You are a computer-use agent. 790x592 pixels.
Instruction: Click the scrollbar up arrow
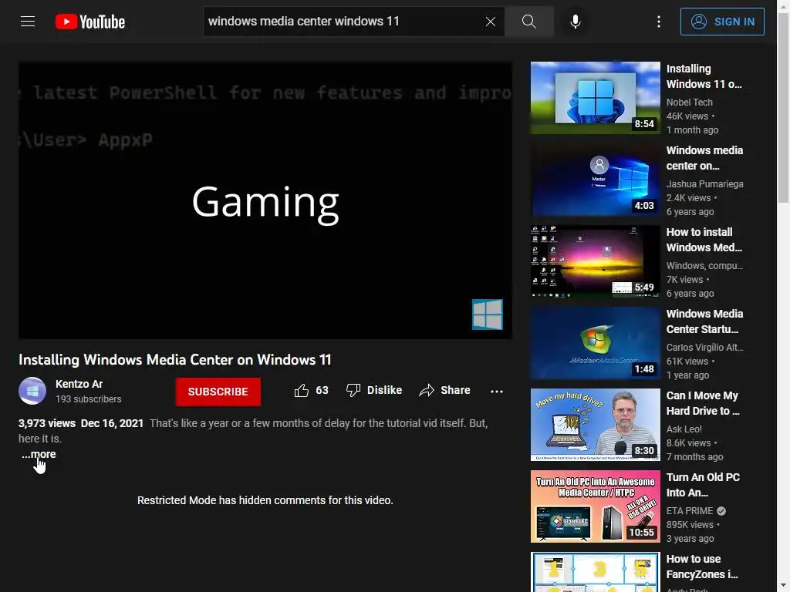point(783,6)
